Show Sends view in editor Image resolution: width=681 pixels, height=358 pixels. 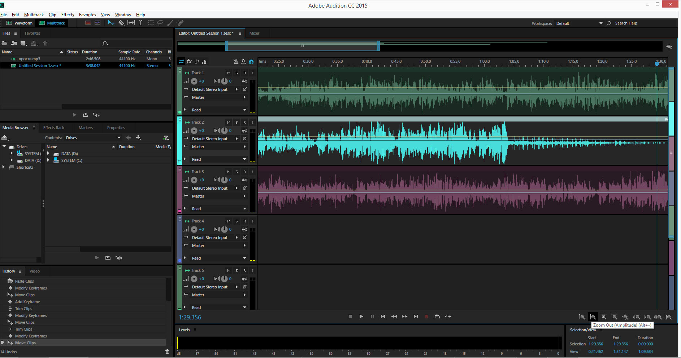197,62
